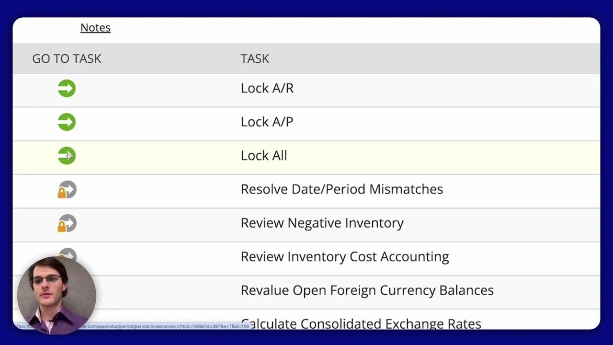
Task: Click the TASK column header
Action: coord(255,58)
